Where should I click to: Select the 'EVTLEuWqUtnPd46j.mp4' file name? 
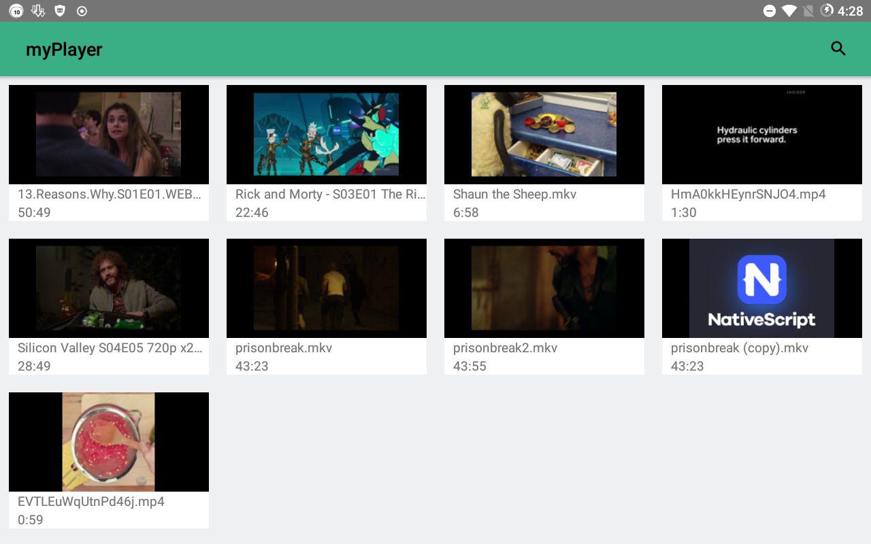click(x=91, y=501)
